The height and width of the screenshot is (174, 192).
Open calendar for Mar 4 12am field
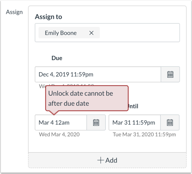pyautogui.click(x=96, y=123)
